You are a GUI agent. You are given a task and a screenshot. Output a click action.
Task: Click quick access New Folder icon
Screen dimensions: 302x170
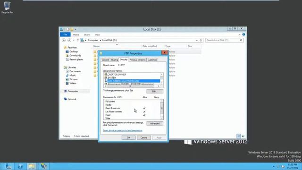[72, 29]
